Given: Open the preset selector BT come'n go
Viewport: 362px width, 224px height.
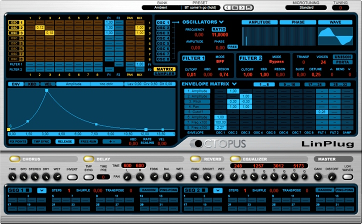Looking at the screenshot, I should pyautogui.click(x=200, y=7).
